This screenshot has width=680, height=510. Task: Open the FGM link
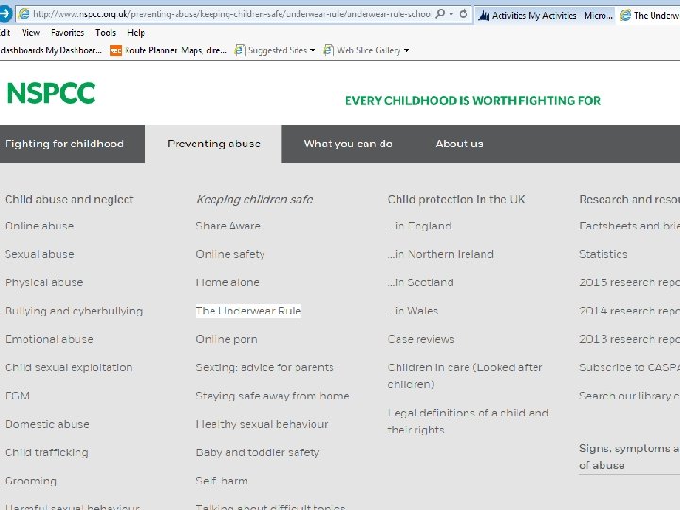pyautogui.click(x=17, y=396)
